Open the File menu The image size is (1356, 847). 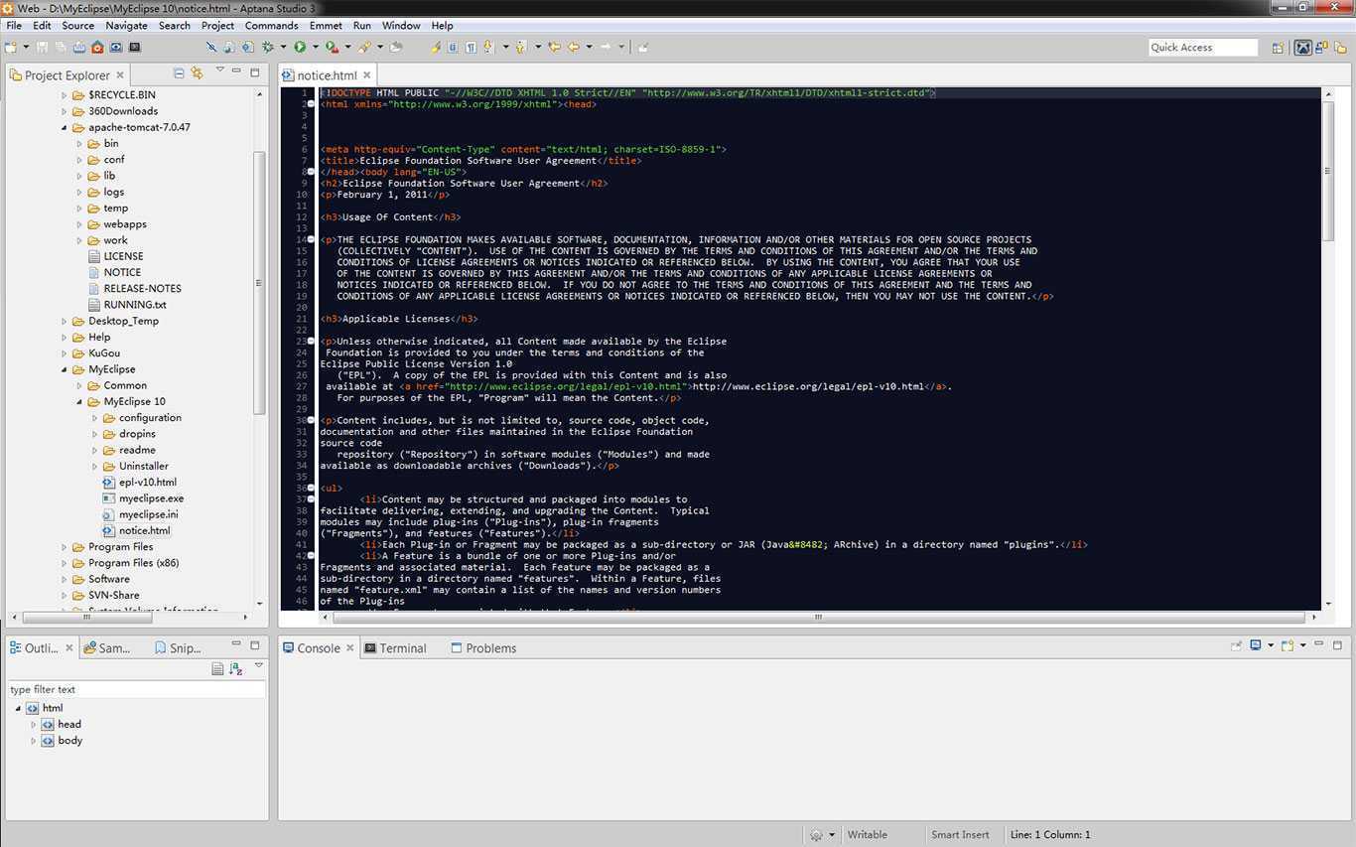point(14,25)
